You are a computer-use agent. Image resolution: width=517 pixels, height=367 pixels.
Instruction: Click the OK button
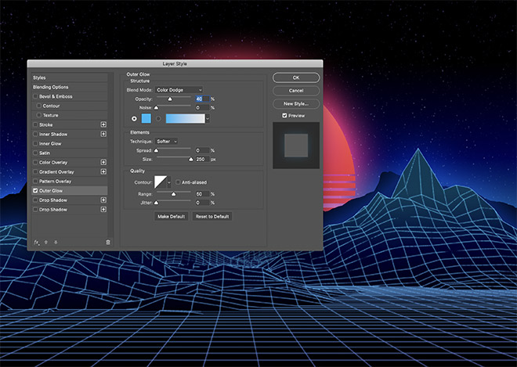(x=295, y=77)
